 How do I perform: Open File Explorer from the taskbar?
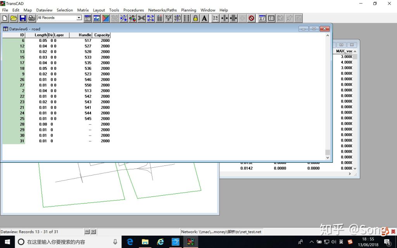coord(145,242)
